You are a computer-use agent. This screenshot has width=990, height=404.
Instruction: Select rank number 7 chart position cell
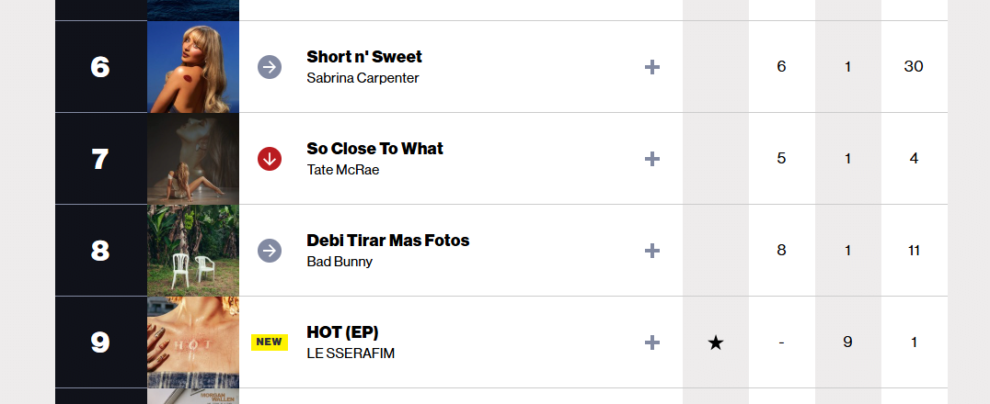pyautogui.click(x=101, y=159)
